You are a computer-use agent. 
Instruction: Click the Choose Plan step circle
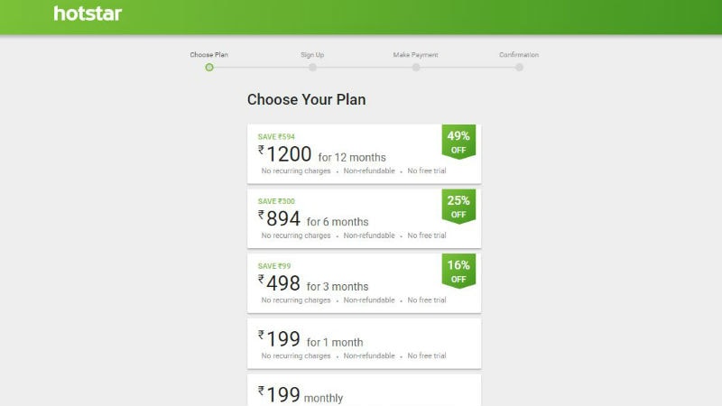coord(209,67)
